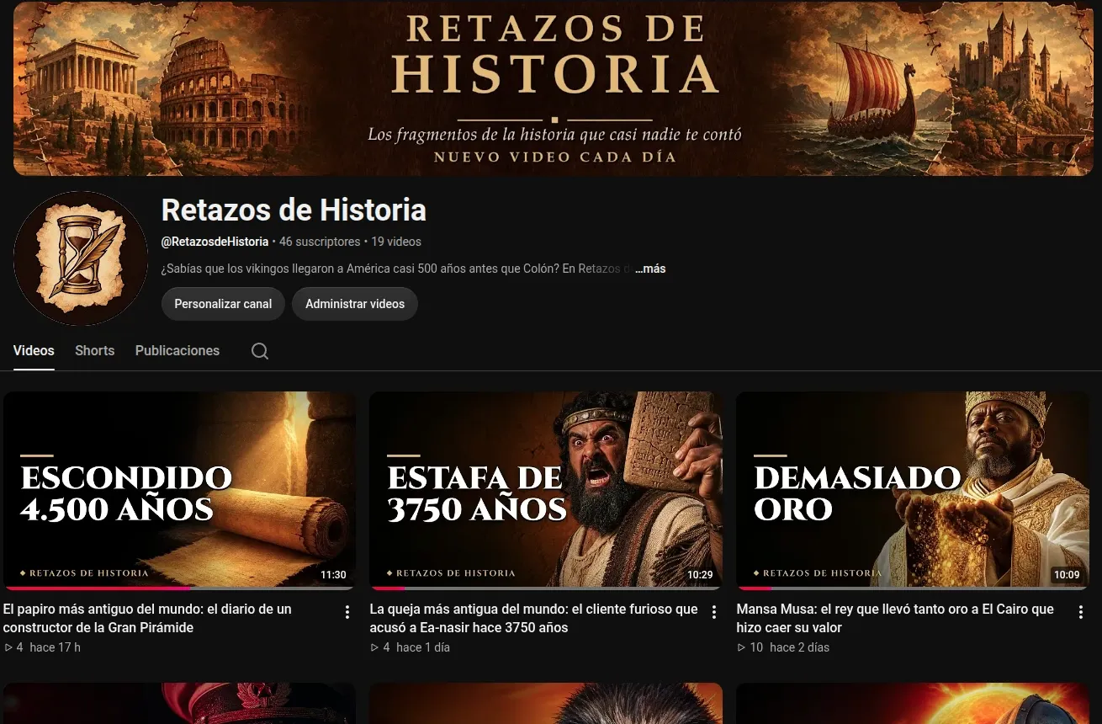
Task: Open the DEMASIADO ORO thumbnail
Action: click(x=913, y=490)
